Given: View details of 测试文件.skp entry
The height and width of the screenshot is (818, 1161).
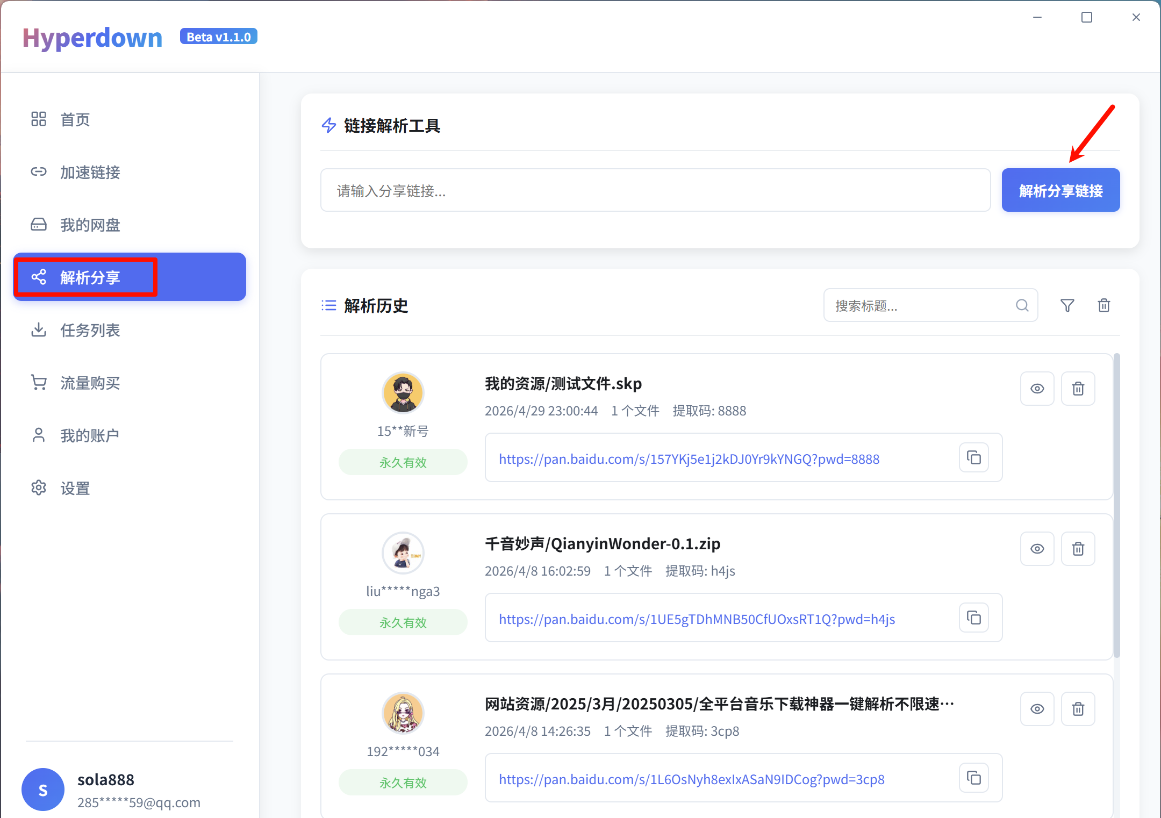Looking at the screenshot, I should [1037, 389].
